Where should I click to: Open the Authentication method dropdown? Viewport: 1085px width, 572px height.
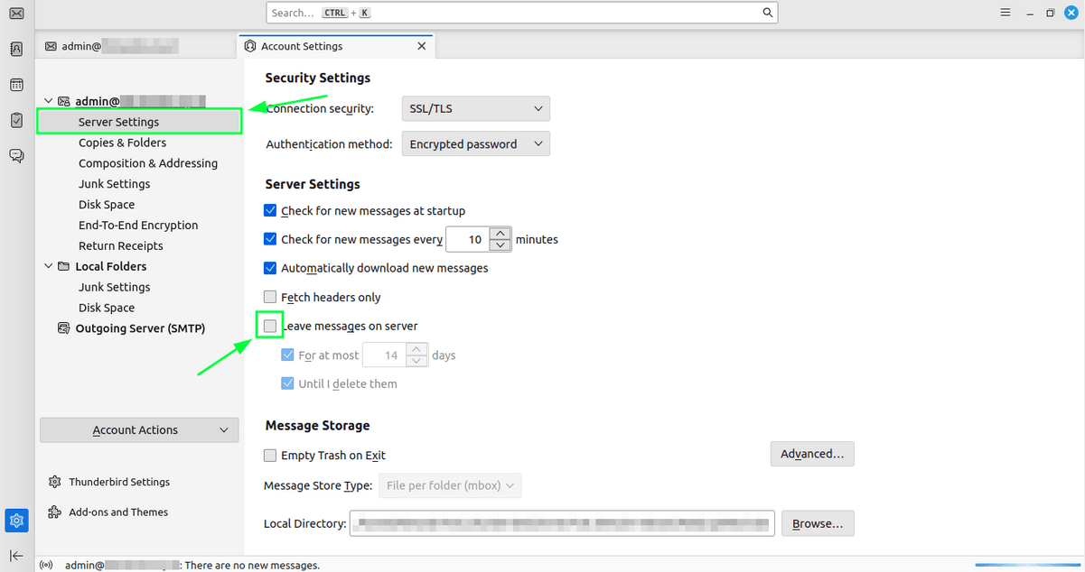click(475, 144)
